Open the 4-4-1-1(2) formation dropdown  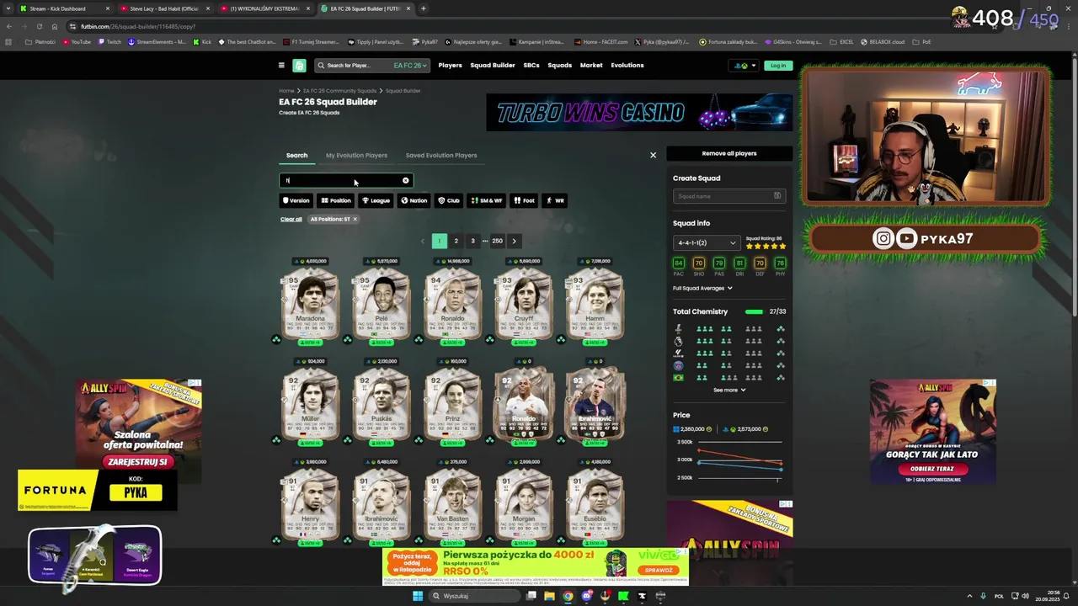[x=707, y=242]
